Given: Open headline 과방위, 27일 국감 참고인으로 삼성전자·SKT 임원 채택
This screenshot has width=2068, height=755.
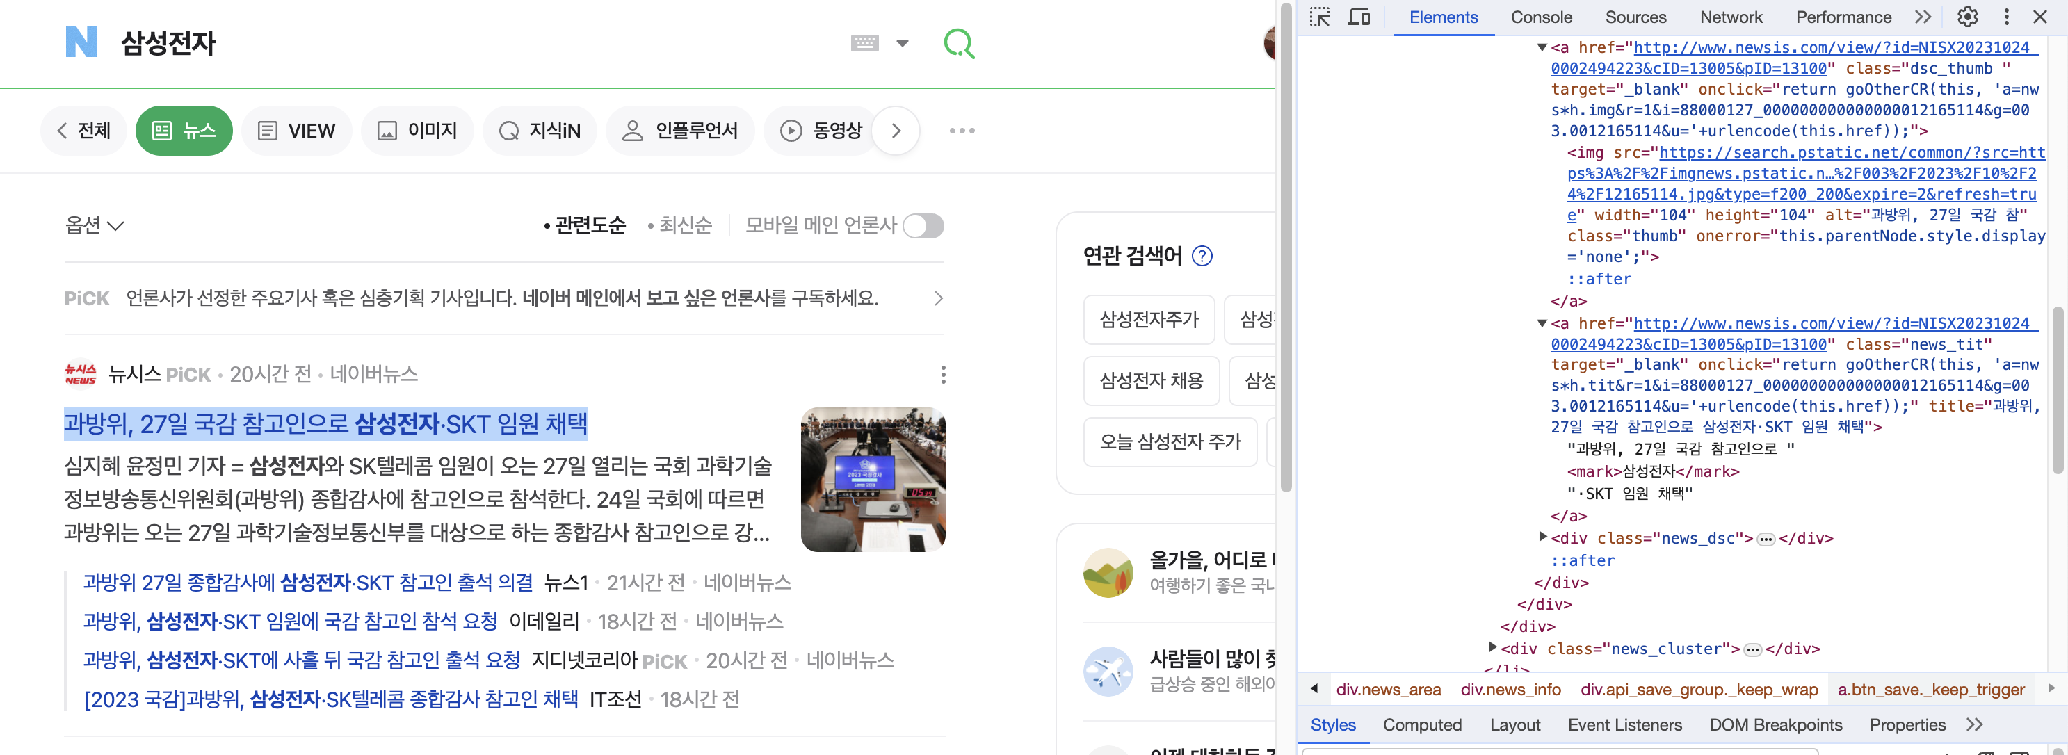Looking at the screenshot, I should [x=326, y=423].
